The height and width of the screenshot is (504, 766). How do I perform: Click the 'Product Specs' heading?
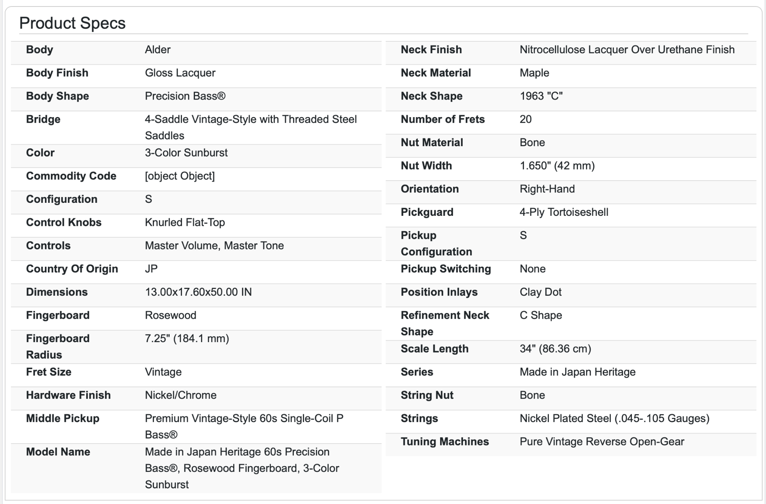72,23
